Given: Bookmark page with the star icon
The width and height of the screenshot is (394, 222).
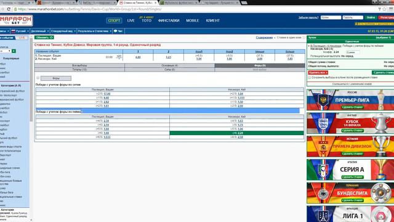Looking at the screenshot, I should (384, 9).
